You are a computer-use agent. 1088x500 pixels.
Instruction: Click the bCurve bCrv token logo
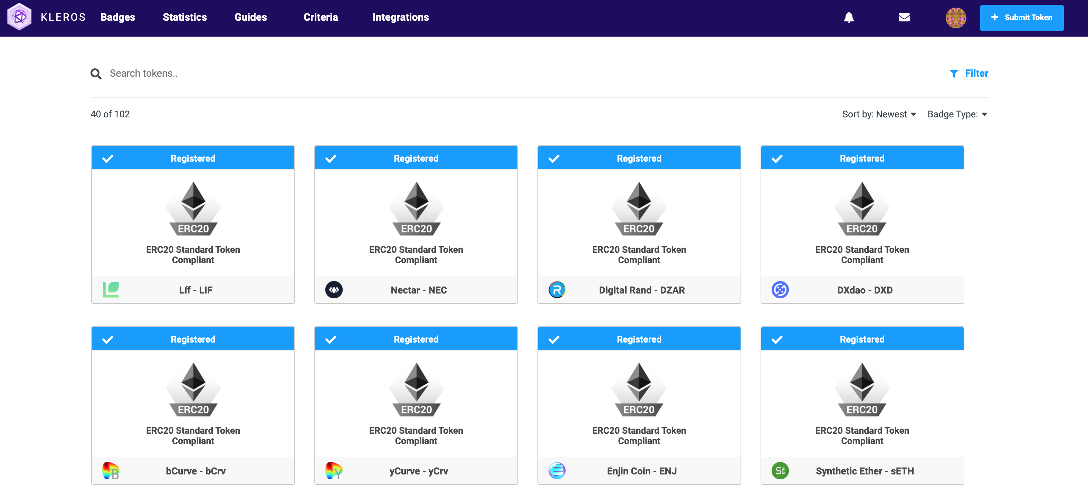click(111, 470)
